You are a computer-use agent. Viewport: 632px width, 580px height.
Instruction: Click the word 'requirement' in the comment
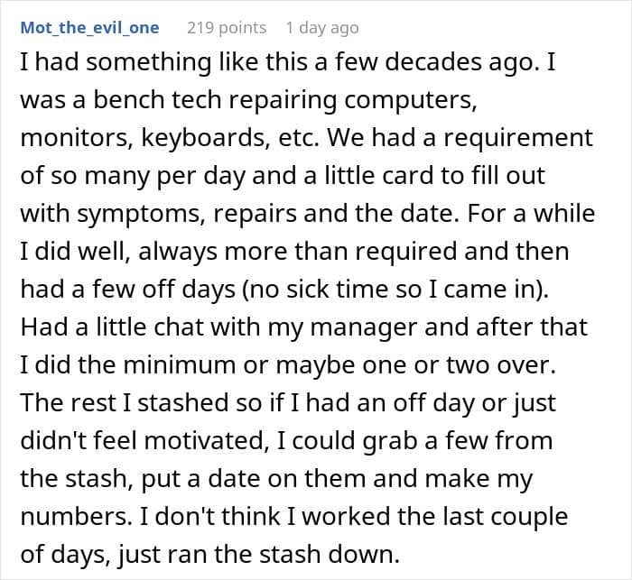pyautogui.click(x=519, y=137)
